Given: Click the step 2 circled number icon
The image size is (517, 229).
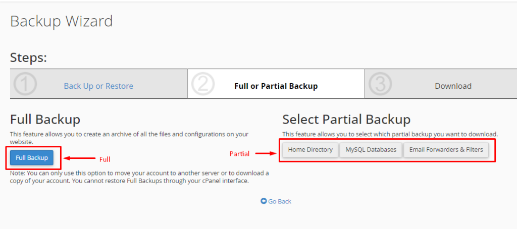Looking at the screenshot, I should point(203,85).
